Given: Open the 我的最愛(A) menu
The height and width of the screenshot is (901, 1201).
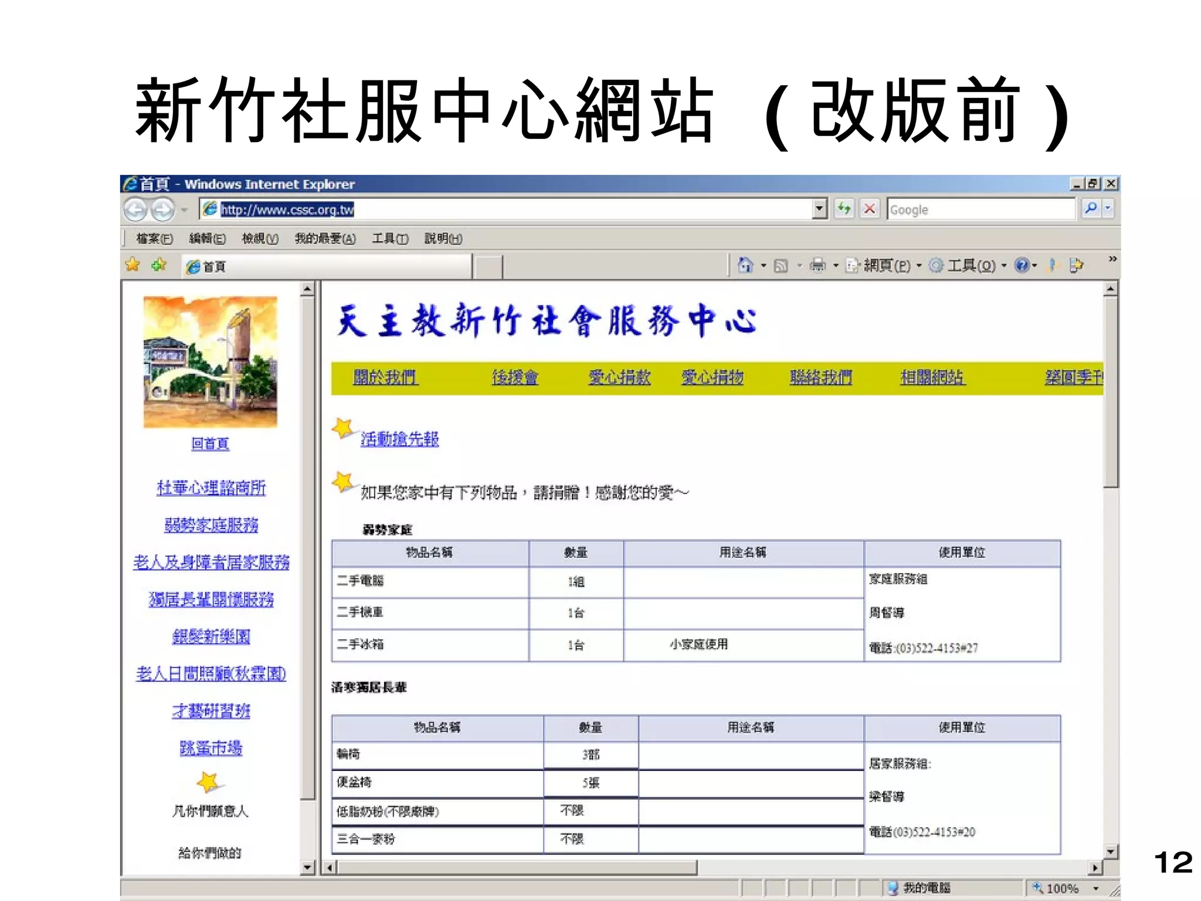Looking at the screenshot, I should pos(325,239).
